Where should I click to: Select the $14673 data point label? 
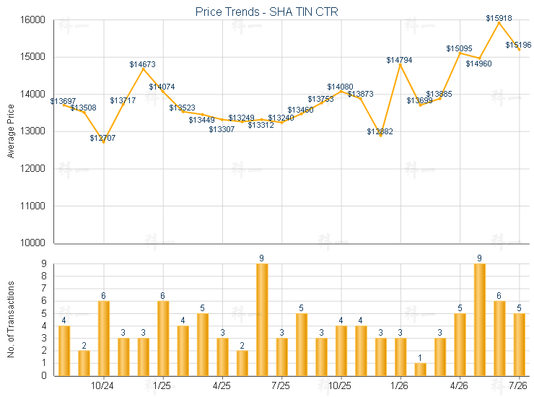[x=142, y=64]
